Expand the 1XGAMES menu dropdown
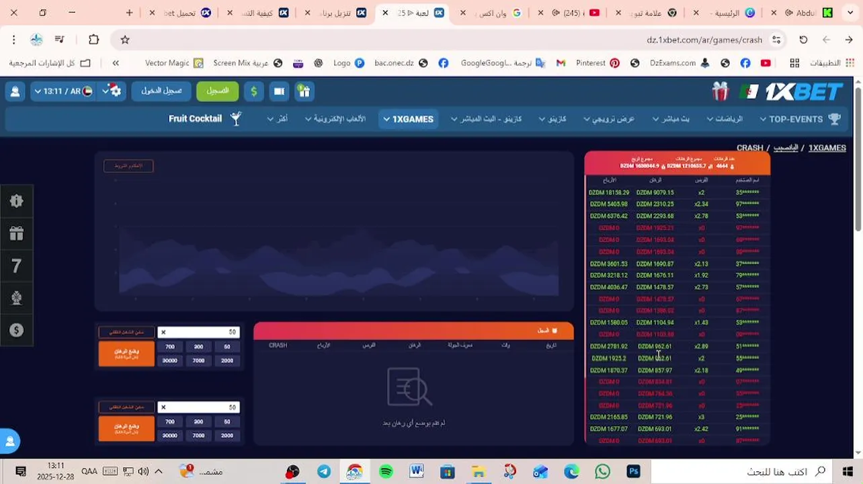Image resolution: width=863 pixels, height=484 pixels. click(408, 119)
